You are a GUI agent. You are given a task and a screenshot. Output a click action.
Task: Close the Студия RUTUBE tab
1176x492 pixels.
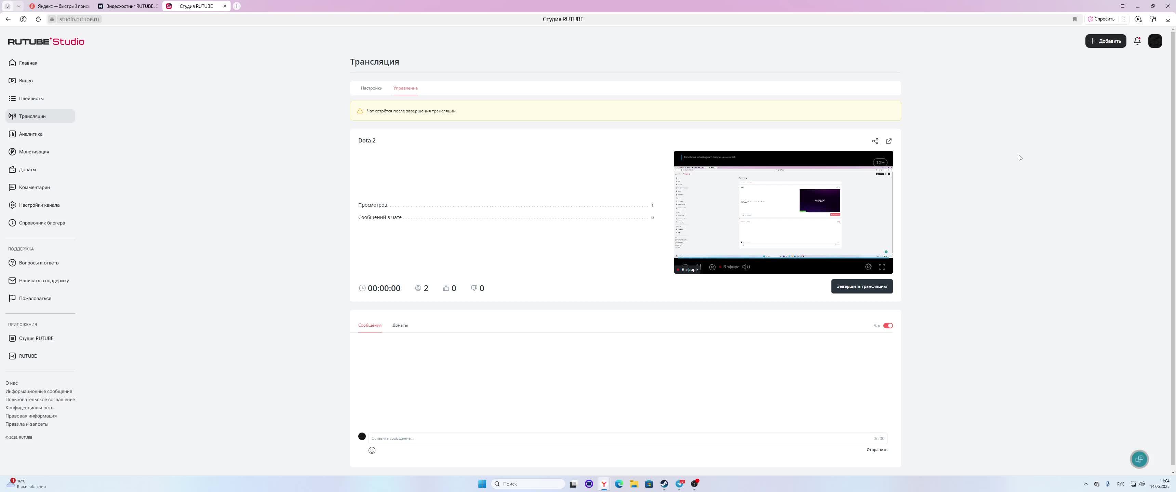(x=225, y=6)
